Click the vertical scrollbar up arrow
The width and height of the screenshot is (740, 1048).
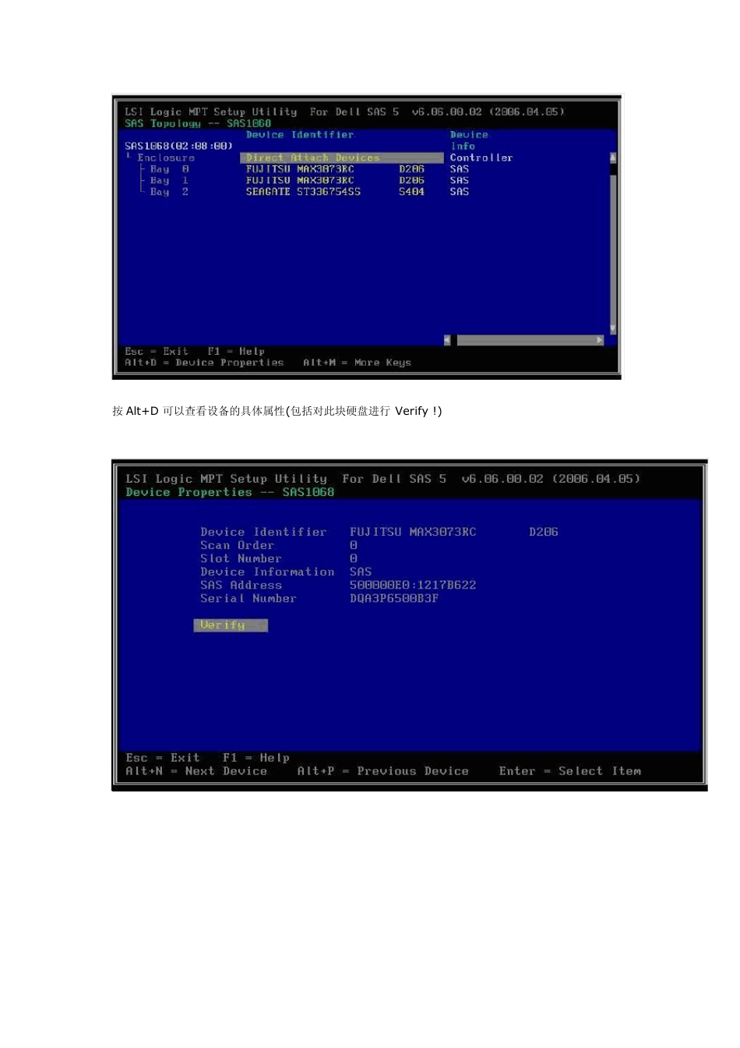[x=613, y=158]
